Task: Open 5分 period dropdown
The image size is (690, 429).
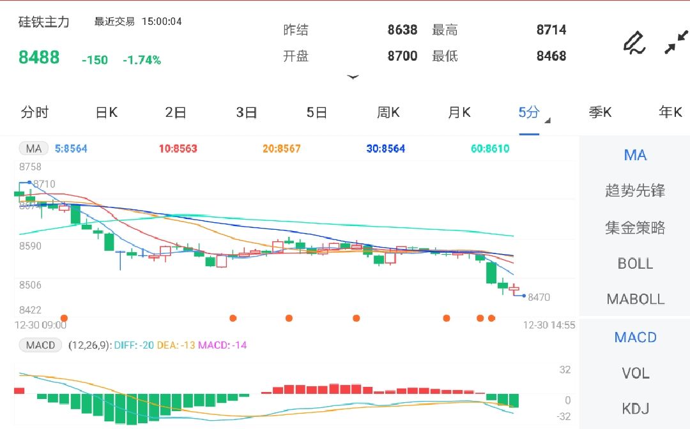Action: tap(533, 113)
